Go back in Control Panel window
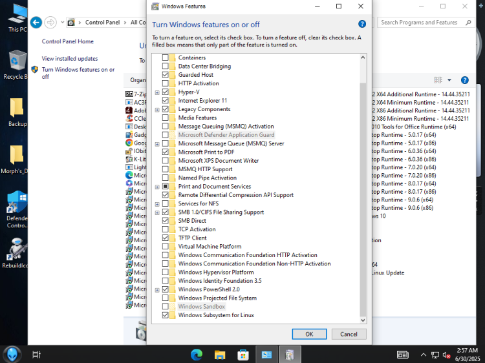 pos(36,22)
